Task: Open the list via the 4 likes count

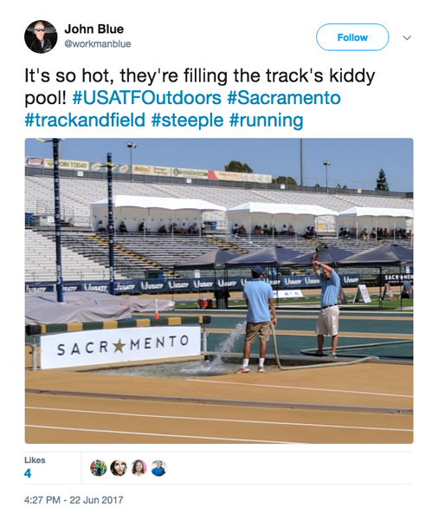Action: pos(28,473)
